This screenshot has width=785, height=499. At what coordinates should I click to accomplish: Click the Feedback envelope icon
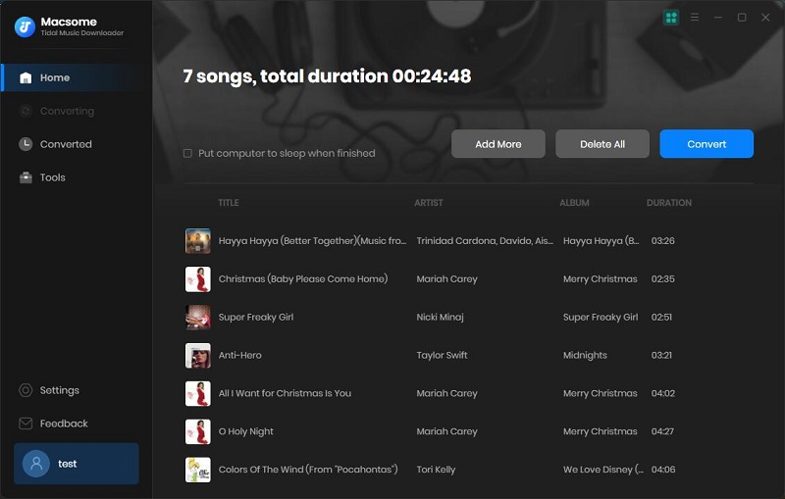pos(26,424)
